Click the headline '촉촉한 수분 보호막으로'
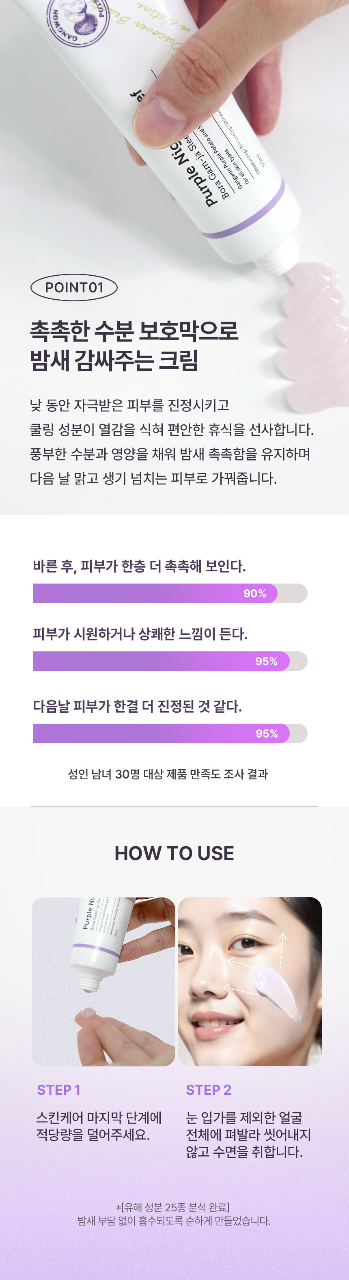 click(134, 331)
